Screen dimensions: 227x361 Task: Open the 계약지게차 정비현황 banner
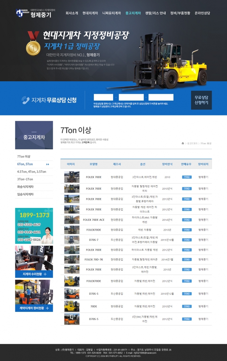coord(34,296)
